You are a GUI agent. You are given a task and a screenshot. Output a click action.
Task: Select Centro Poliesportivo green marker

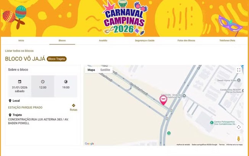click(212, 123)
